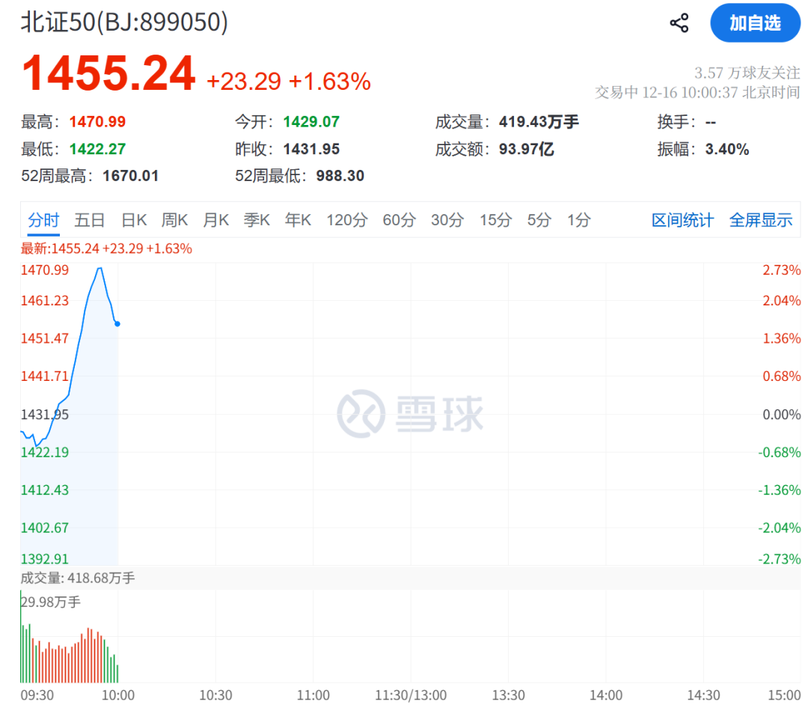Select the 15分 interval tab
The height and width of the screenshot is (711, 808).
coord(495,220)
